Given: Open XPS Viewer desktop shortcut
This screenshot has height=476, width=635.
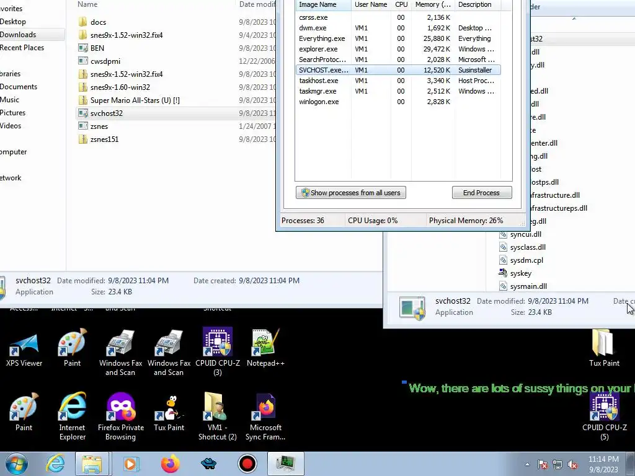Looking at the screenshot, I should 24,348.
